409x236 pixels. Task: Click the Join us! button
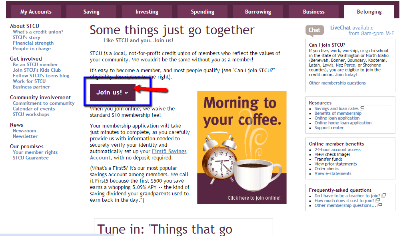[113, 92]
